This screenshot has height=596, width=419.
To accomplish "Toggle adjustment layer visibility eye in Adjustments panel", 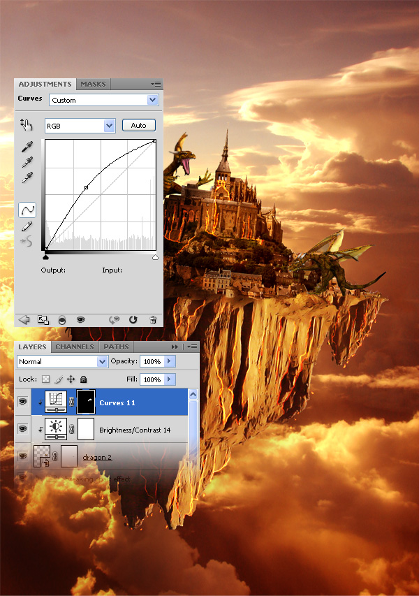I will tap(80, 320).
